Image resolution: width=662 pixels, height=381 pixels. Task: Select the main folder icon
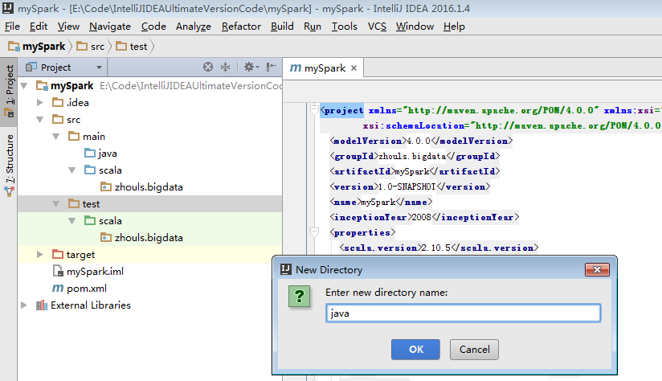tap(74, 136)
